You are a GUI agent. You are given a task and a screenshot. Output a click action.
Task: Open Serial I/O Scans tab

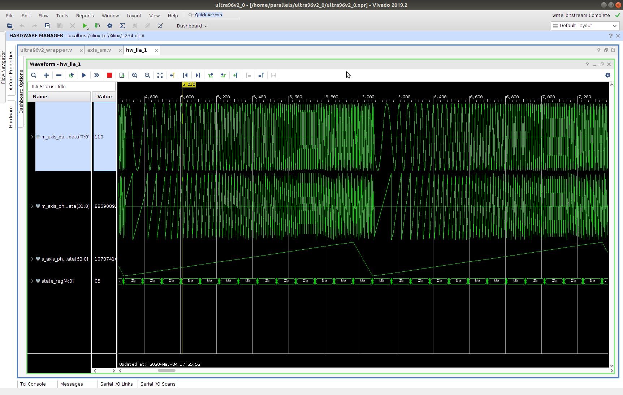pyautogui.click(x=158, y=384)
